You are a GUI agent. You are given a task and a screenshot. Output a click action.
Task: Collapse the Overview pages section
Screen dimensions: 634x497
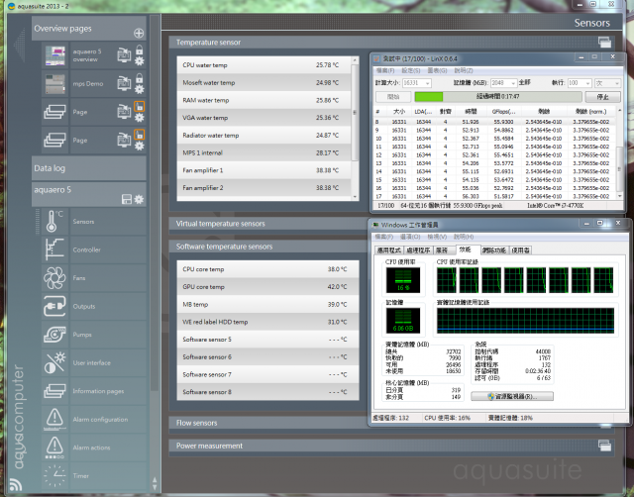(89, 29)
